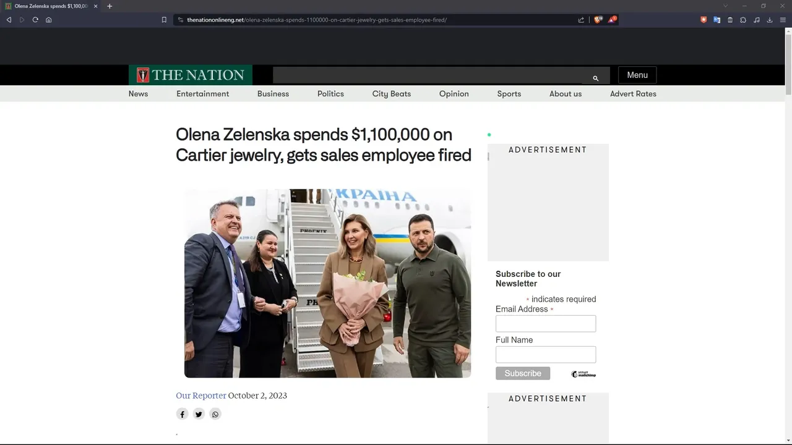Open Brave Rewards triangle icon
The image size is (792, 445).
612,20
